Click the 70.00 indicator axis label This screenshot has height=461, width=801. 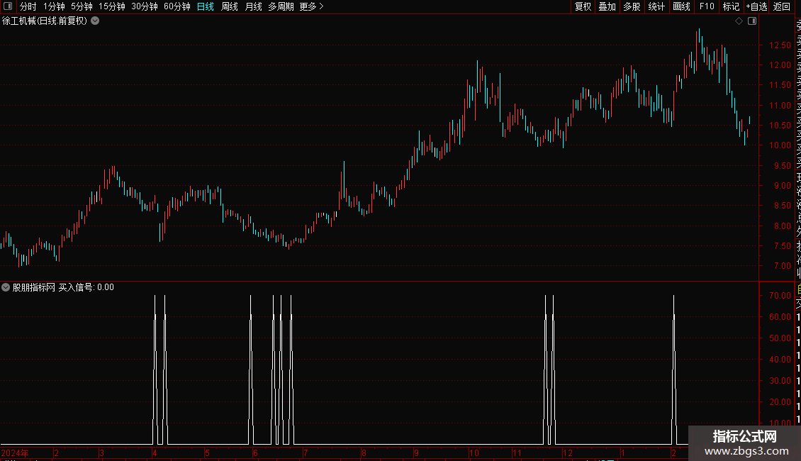(x=780, y=296)
